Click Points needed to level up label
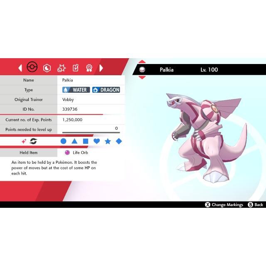Image resolution: width=266 pixels, height=266 pixels. tap(29, 129)
